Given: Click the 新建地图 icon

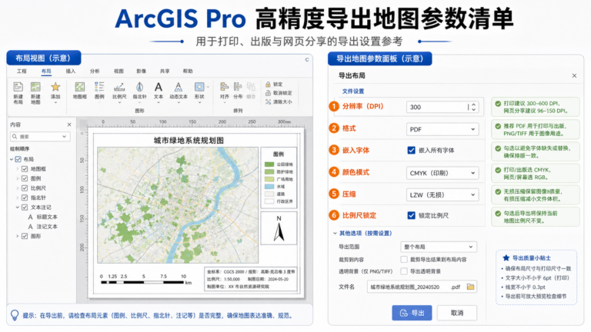Looking at the screenshot, I should pyautogui.click(x=35, y=87).
